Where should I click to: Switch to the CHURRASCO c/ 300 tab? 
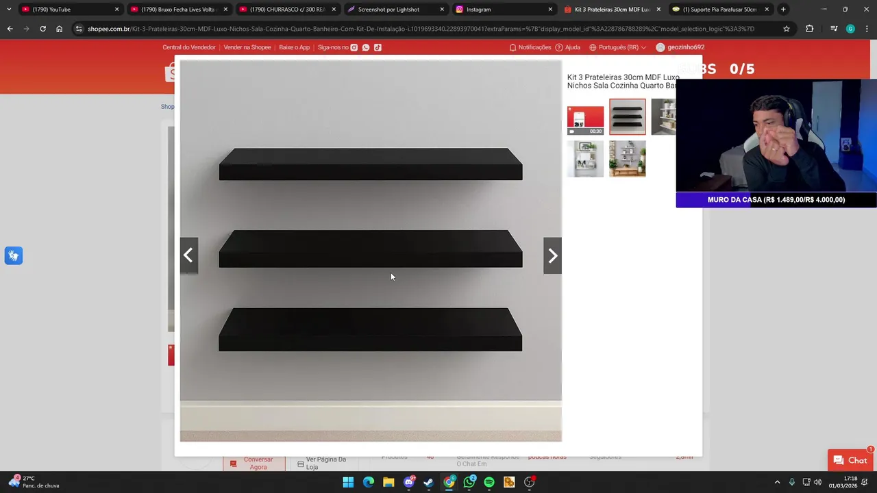(x=287, y=10)
